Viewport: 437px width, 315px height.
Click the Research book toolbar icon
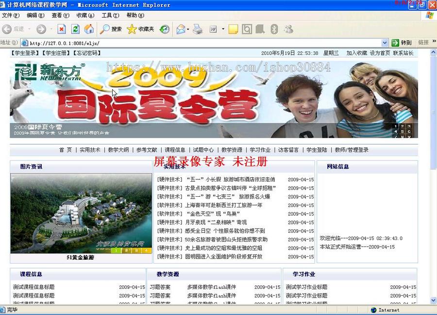coord(260,29)
